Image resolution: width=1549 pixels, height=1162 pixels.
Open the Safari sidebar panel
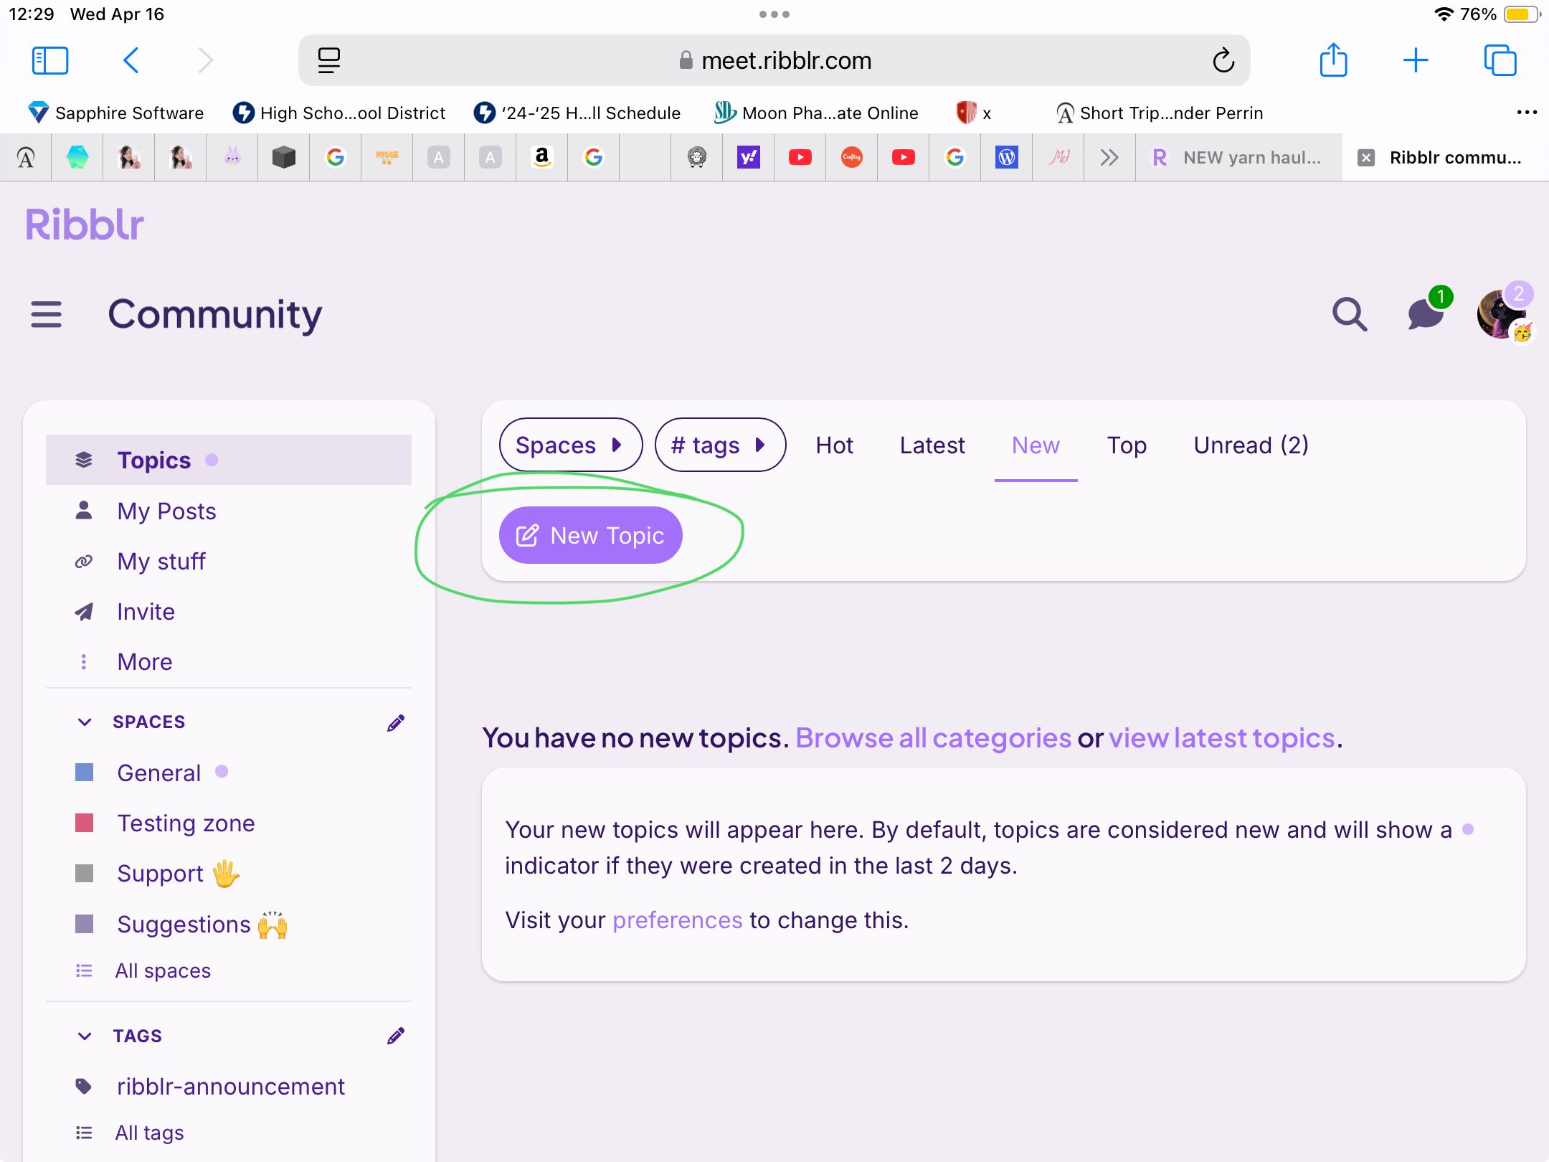click(x=50, y=60)
